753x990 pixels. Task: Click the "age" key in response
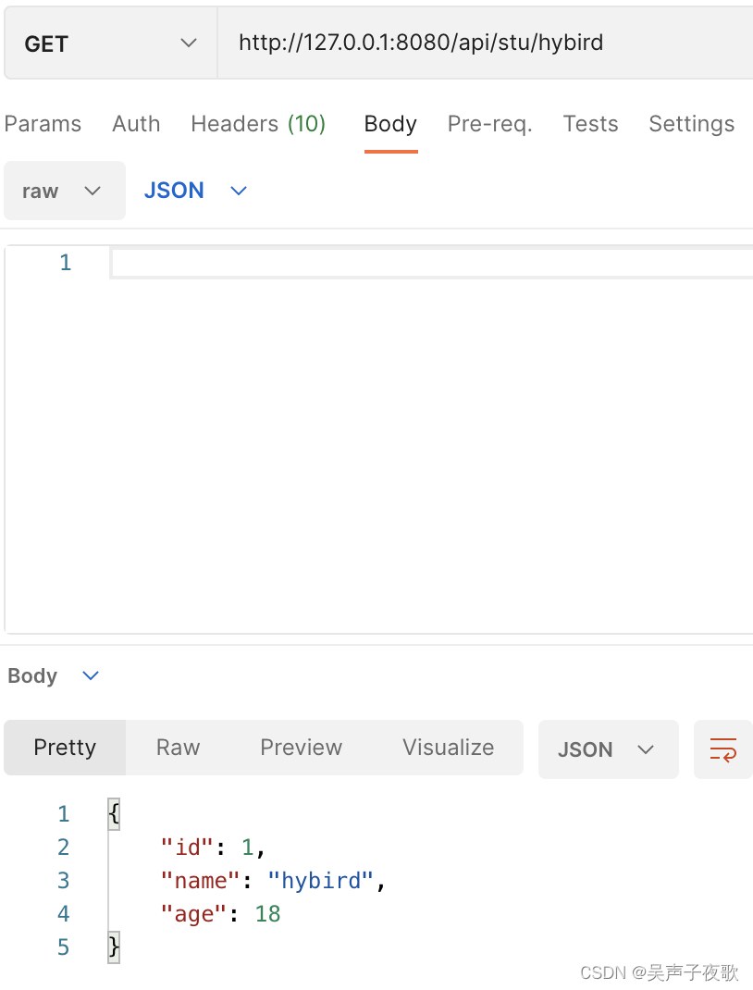193,914
